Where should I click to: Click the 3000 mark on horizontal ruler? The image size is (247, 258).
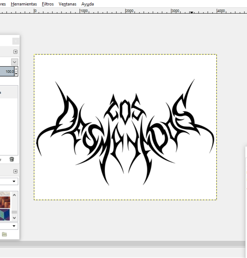click(x=175, y=11)
